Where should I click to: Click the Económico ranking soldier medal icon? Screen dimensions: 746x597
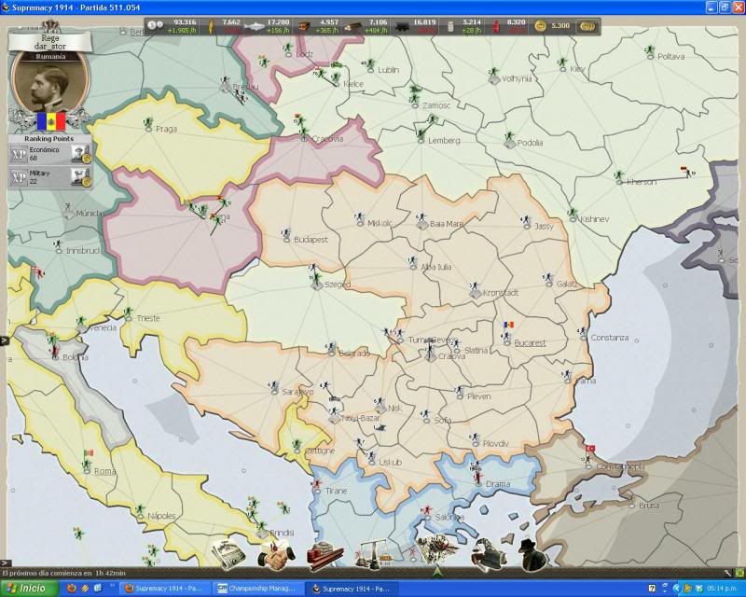click(80, 154)
